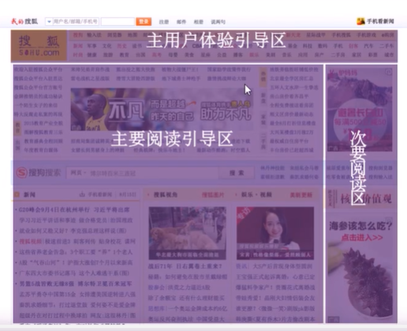The image size is (407, 331).
Task: Click the Bolt 不凡 banner advertisement
Action: click(x=162, y=109)
